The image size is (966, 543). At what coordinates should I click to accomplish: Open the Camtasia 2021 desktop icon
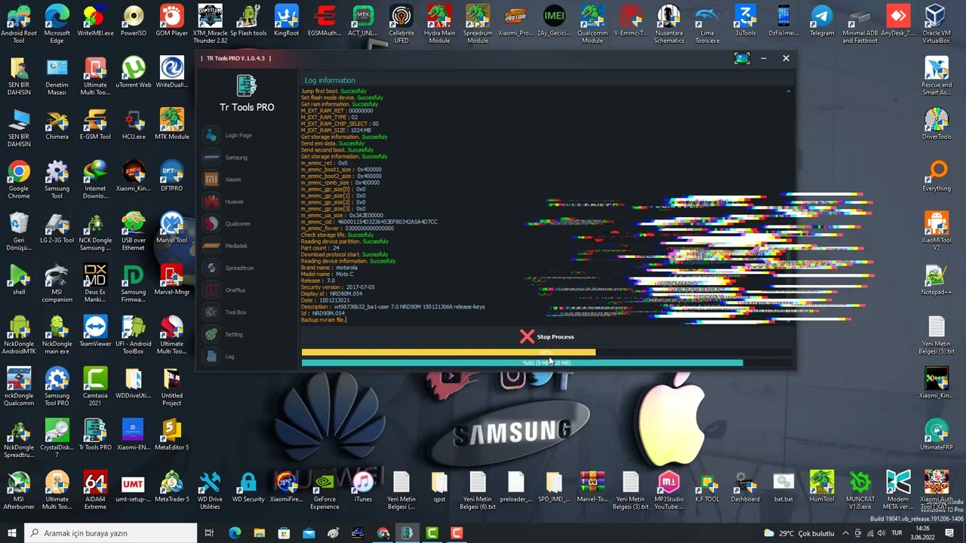pos(95,387)
